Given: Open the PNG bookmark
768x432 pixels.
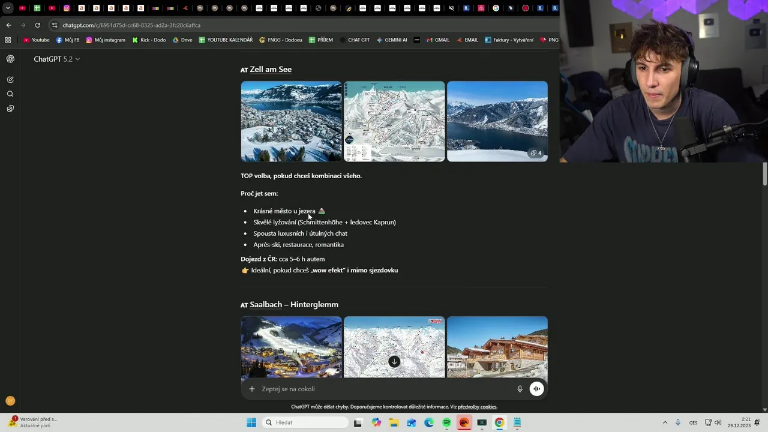Looking at the screenshot, I should pyautogui.click(x=549, y=40).
